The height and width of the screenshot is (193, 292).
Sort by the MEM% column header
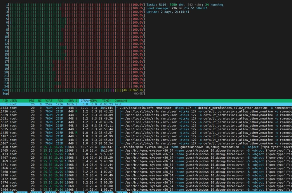93,101
